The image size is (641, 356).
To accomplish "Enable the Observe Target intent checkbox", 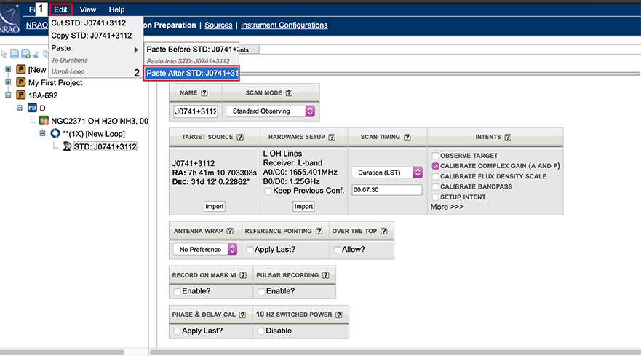I will click(x=435, y=156).
